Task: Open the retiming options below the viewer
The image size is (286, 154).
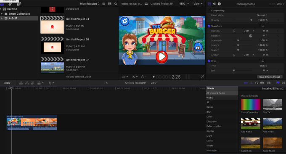Action: click(x=144, y=77)
